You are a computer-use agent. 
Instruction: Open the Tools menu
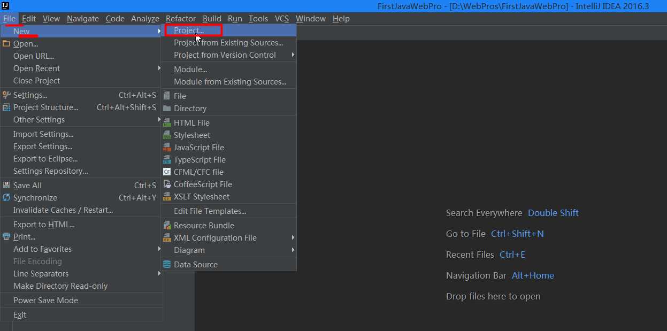coord(258,18)
